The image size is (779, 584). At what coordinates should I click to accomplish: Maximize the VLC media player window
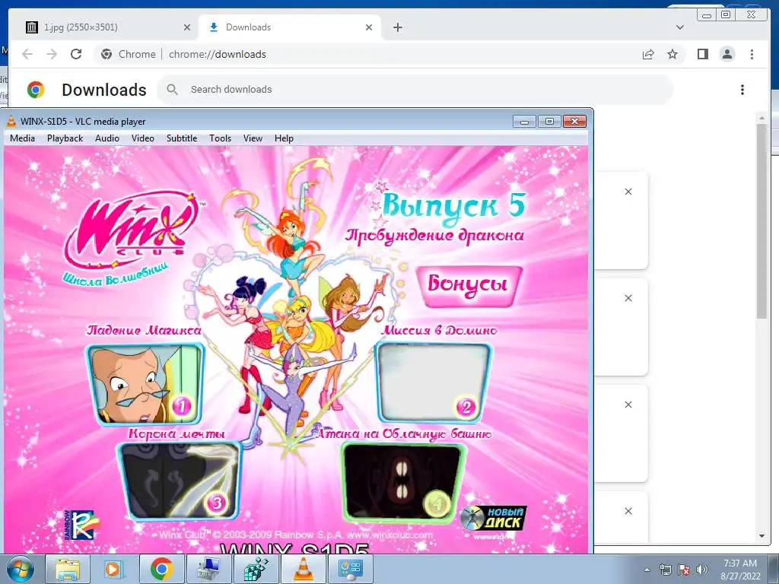(x=549, y=121)
